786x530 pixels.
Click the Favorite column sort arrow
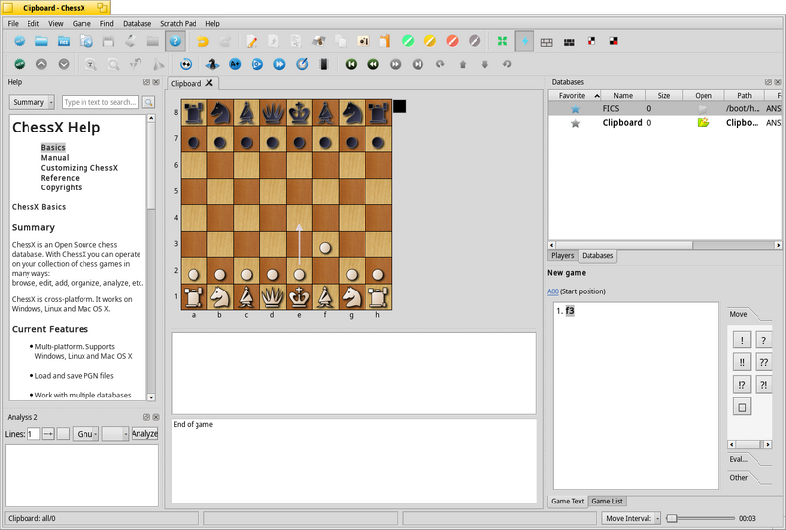[x=597, y=95]
